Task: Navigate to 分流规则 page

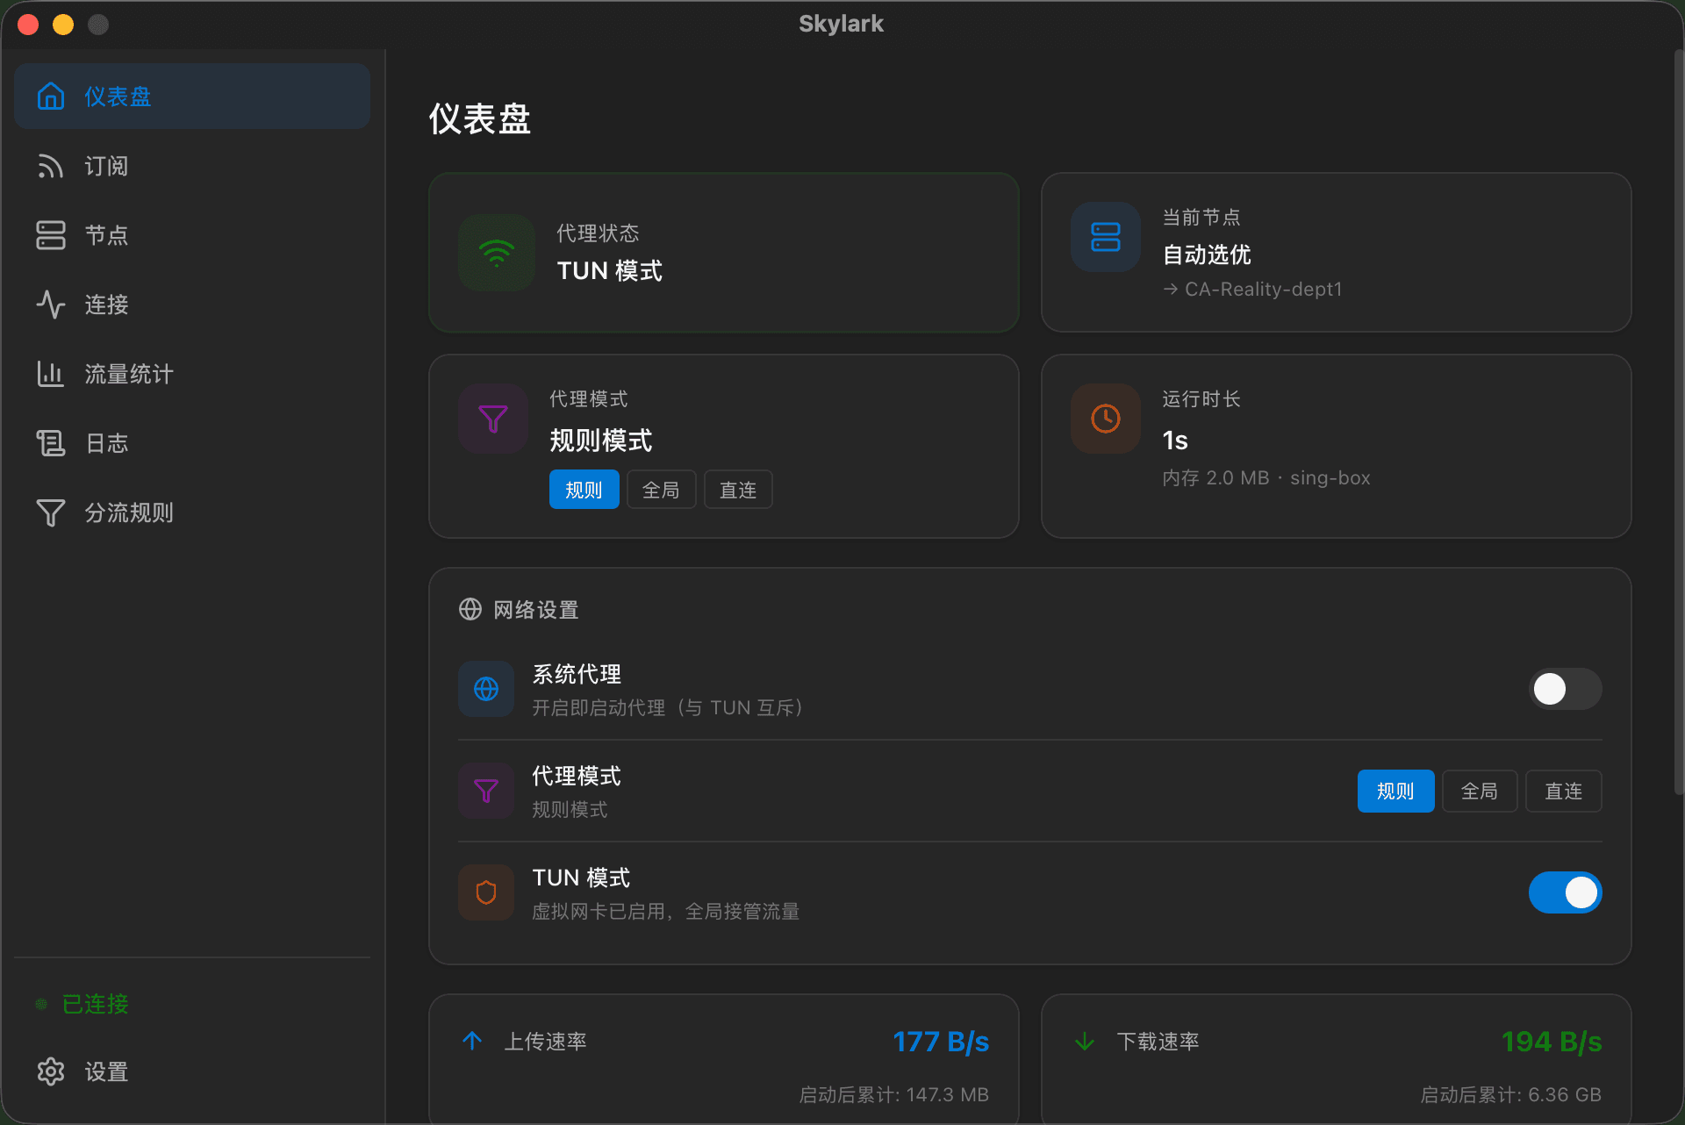Action: [x=192, y=512]
